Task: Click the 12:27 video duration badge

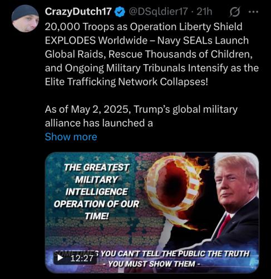Action: tap(75, 258)
